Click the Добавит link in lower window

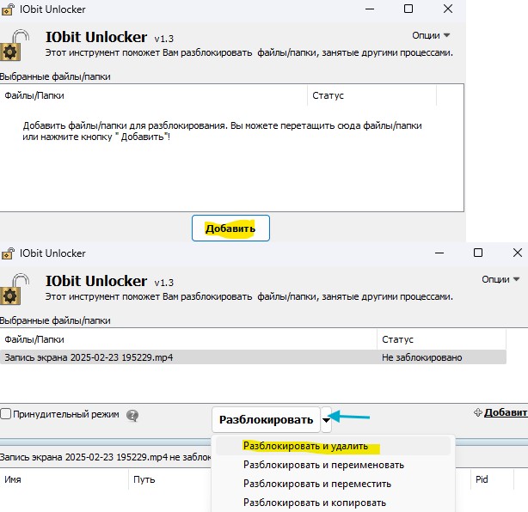tap(506, 412)
